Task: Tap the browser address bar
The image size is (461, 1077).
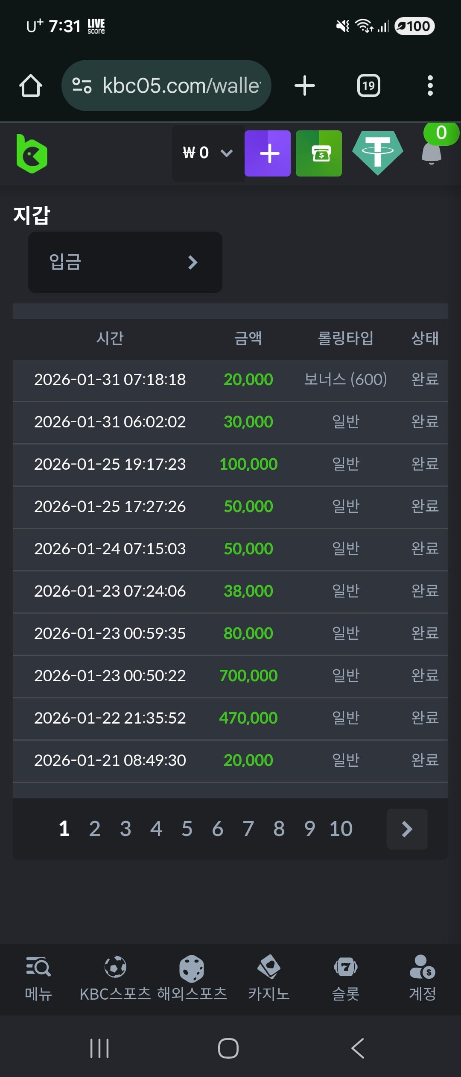Action: (x=166, y=86)
